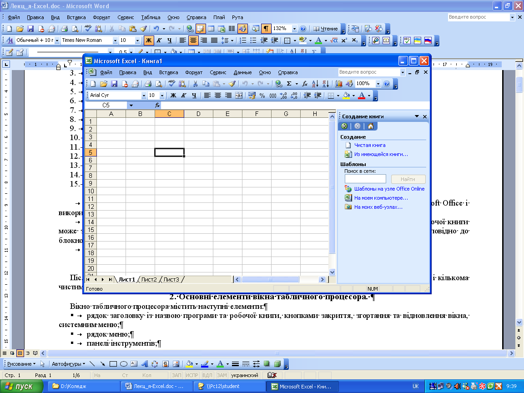524x393 pixels.
Task: Open Шаблоны на узле Office Online
Action: (389, 189)
